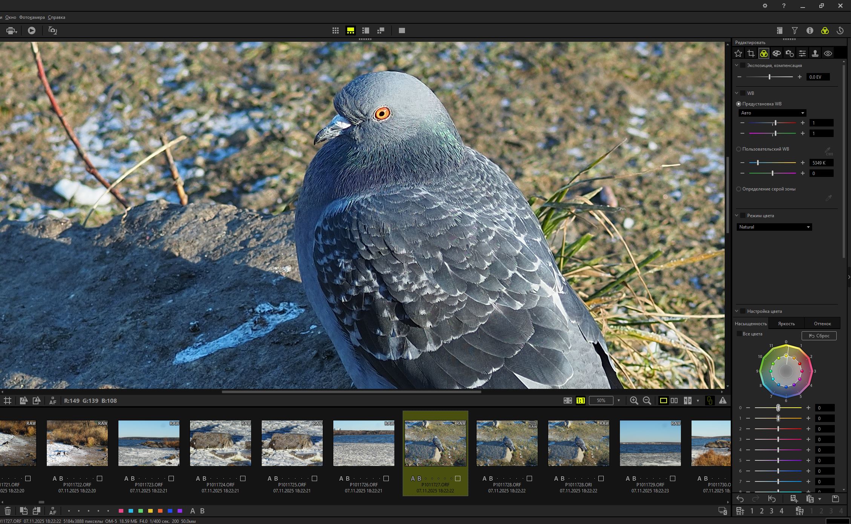Open the Фотокамера menu

point(32,17)
